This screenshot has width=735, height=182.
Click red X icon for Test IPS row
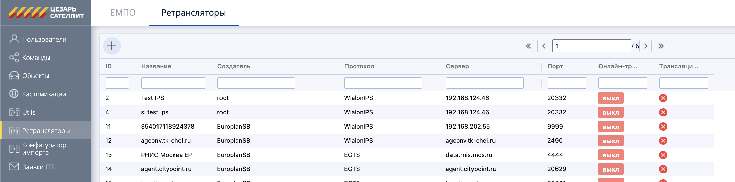663,98
